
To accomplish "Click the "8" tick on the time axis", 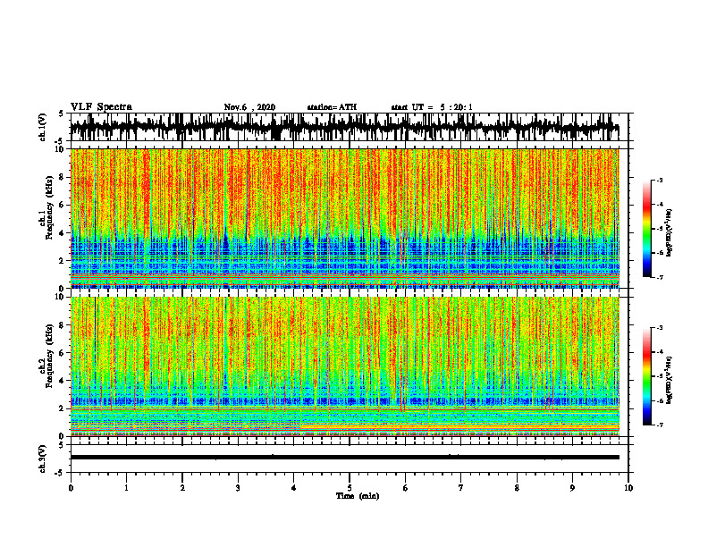I will point(517,488).
